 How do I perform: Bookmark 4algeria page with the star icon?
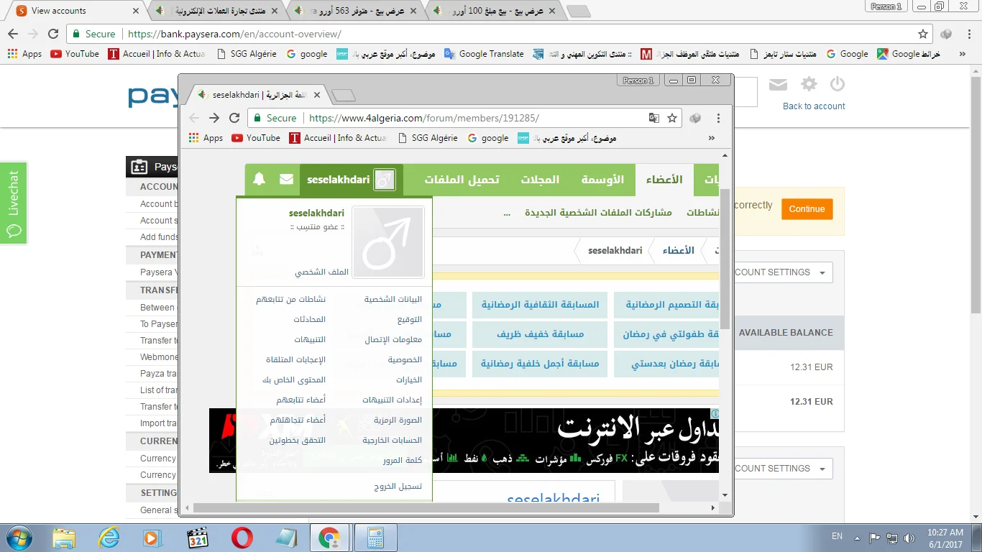(672, 118)
